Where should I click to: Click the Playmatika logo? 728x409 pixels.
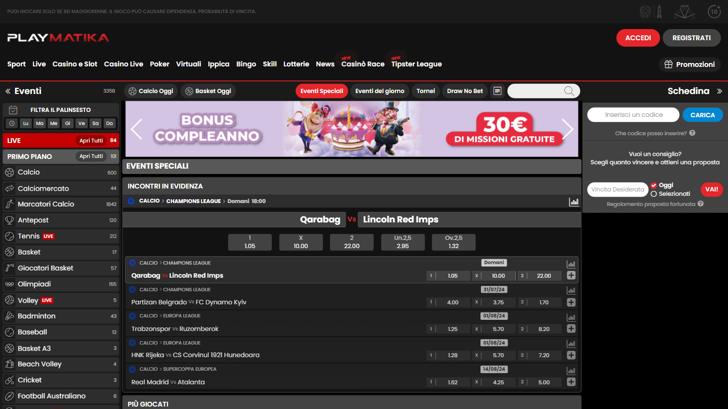58,38
